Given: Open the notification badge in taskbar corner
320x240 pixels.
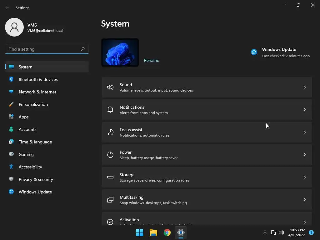Looking at the screenshot, I should (311, 232).
